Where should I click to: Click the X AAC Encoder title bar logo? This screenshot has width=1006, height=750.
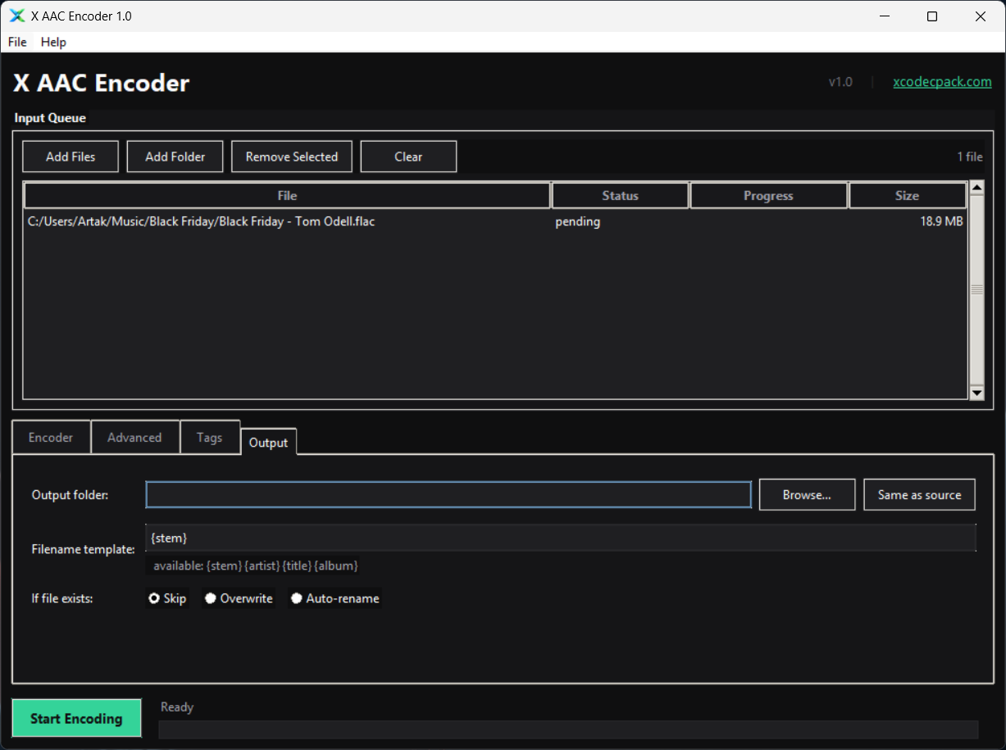(x=16, y=16)
